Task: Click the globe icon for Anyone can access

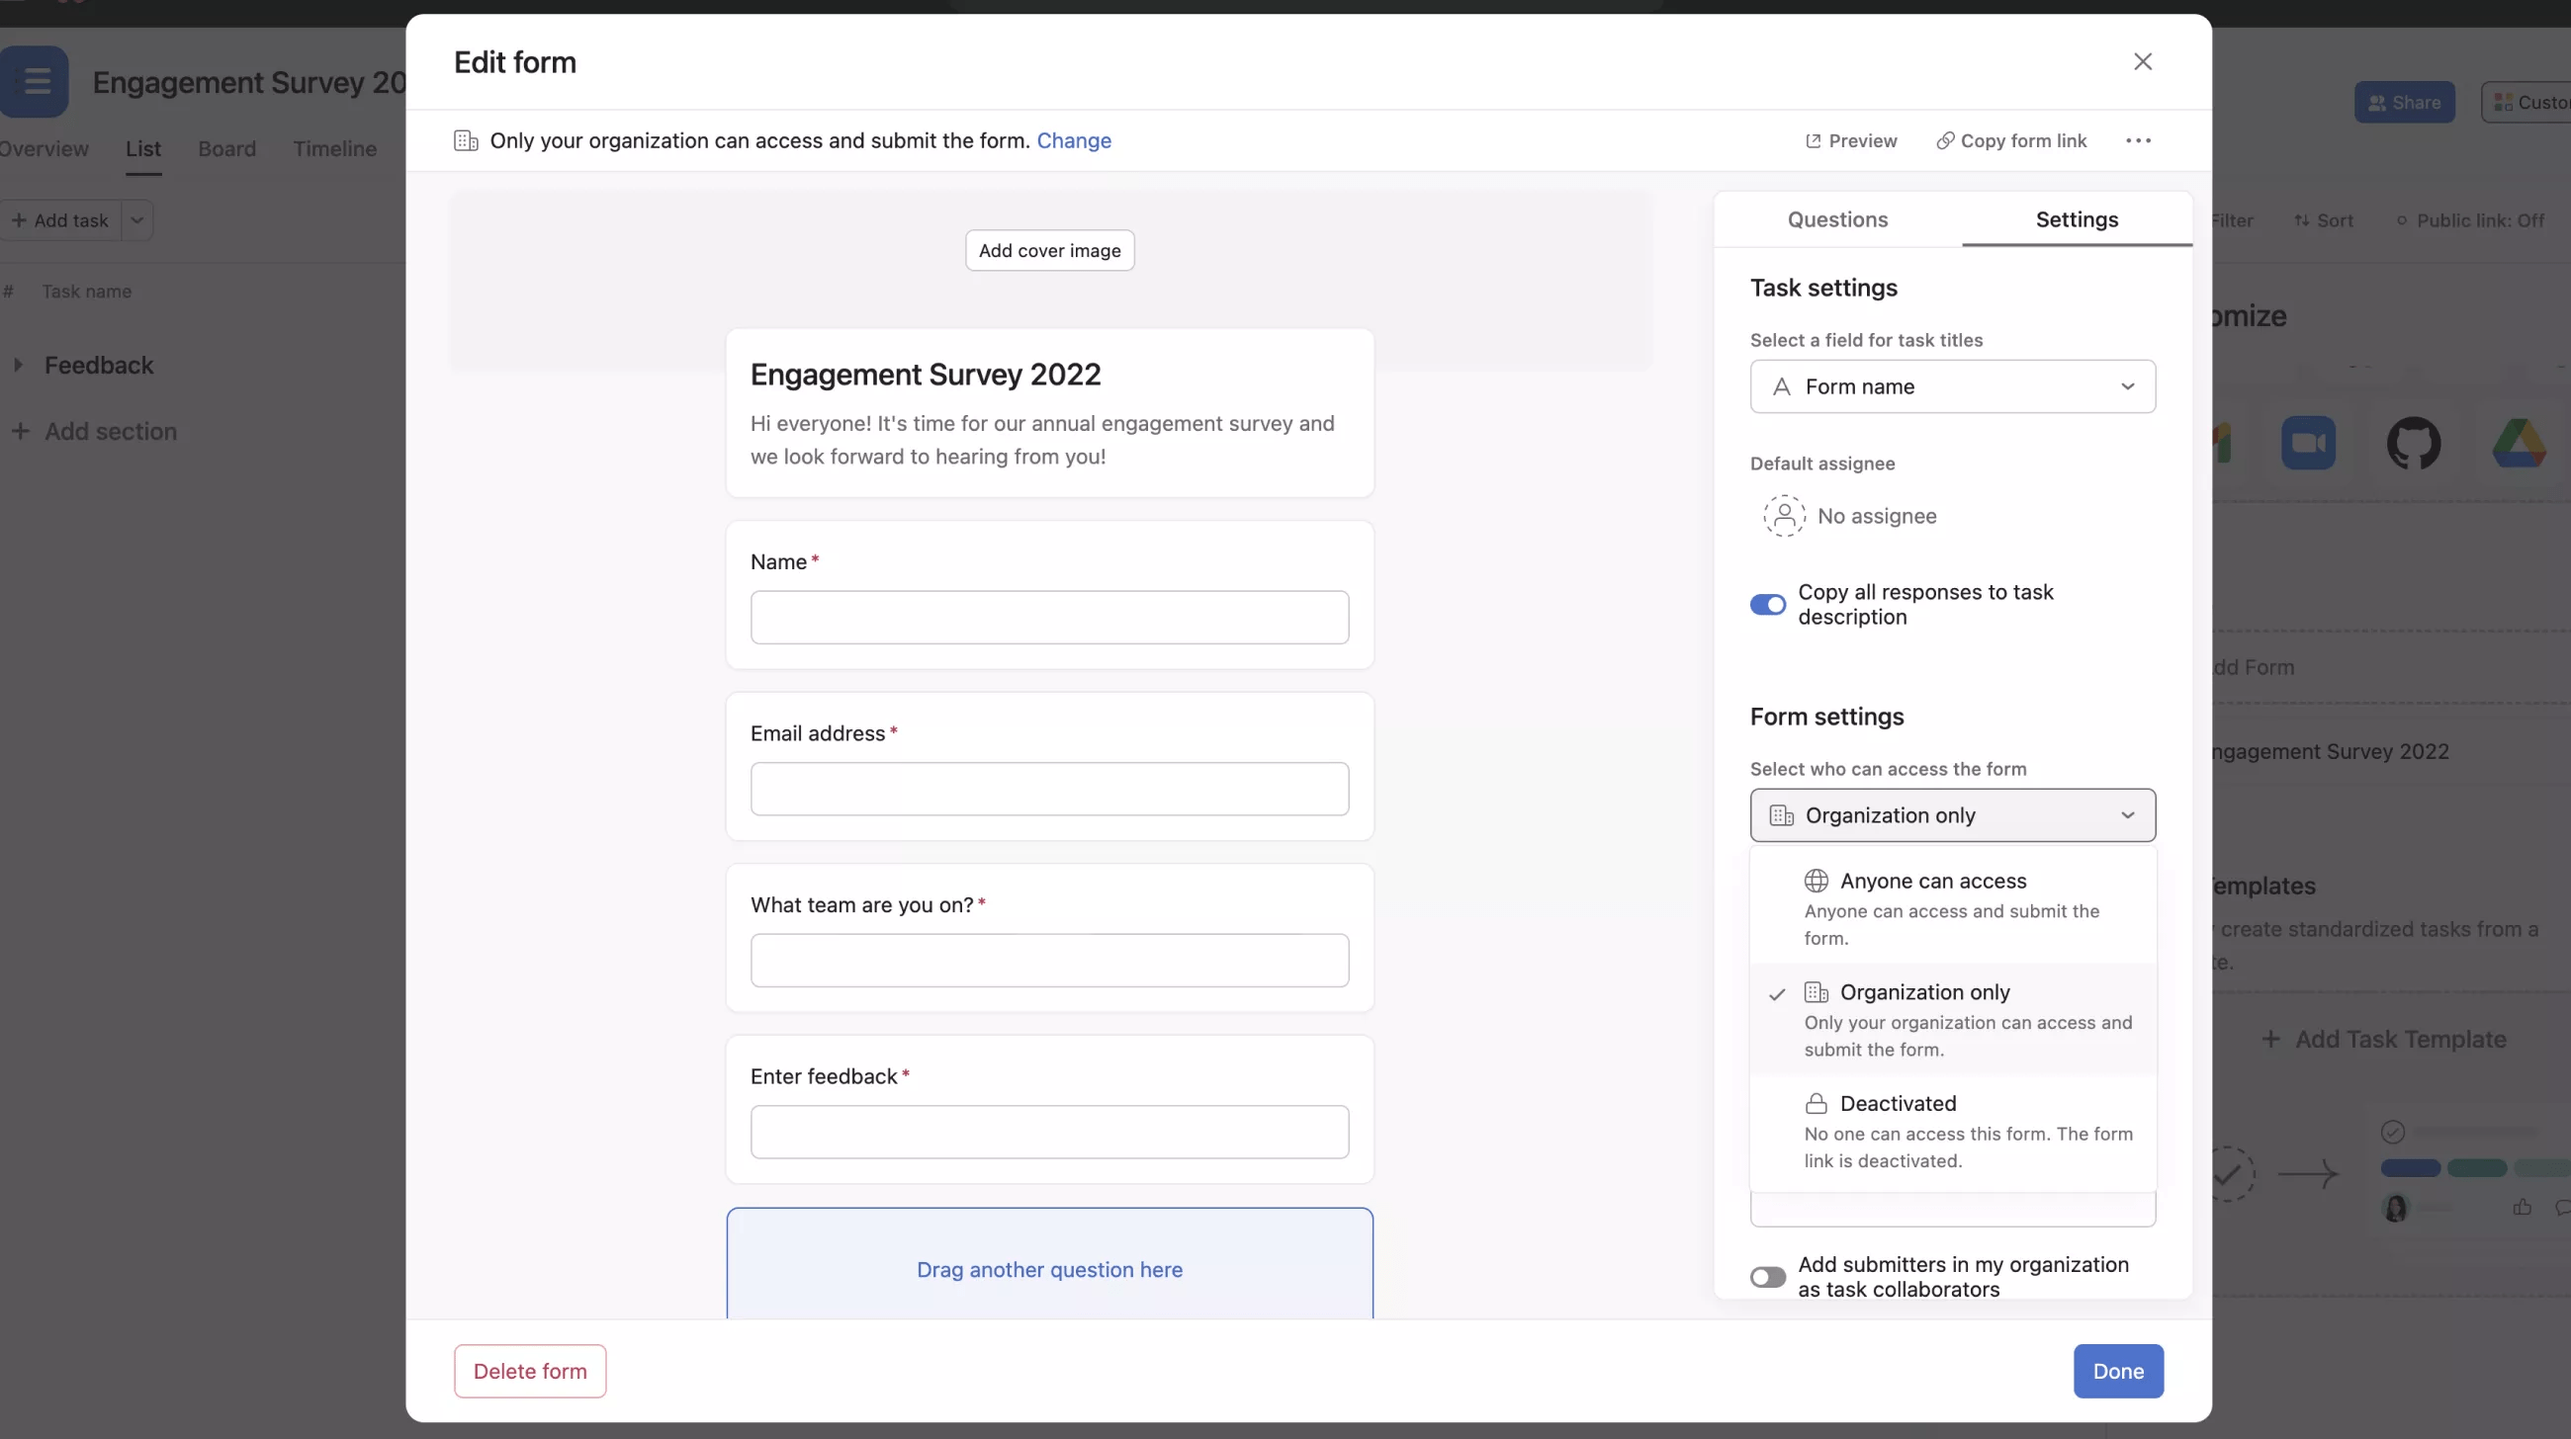Action: click(1816, 881)
